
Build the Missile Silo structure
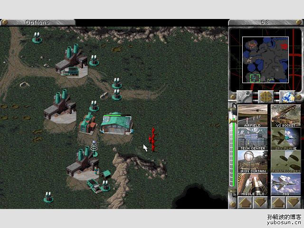pyautogui.click(x=252, y=185)
